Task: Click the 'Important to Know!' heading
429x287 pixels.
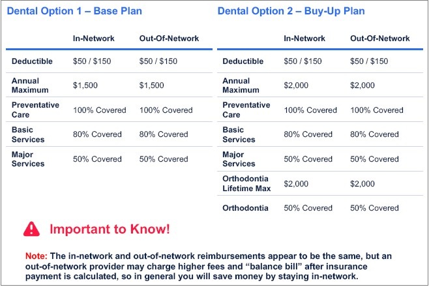Action: point(110,229)
